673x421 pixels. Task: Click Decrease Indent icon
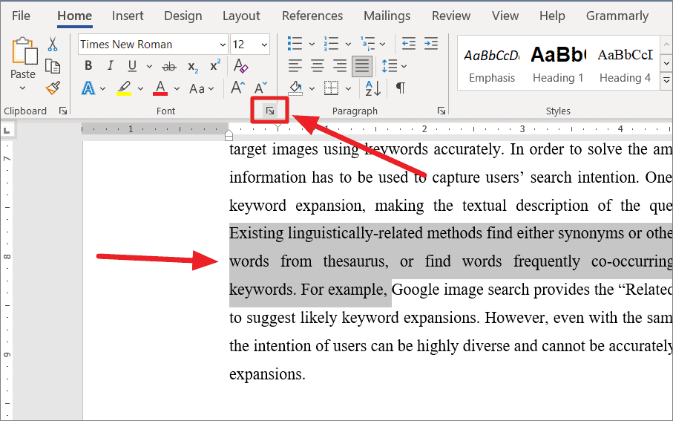coord(408,43)
